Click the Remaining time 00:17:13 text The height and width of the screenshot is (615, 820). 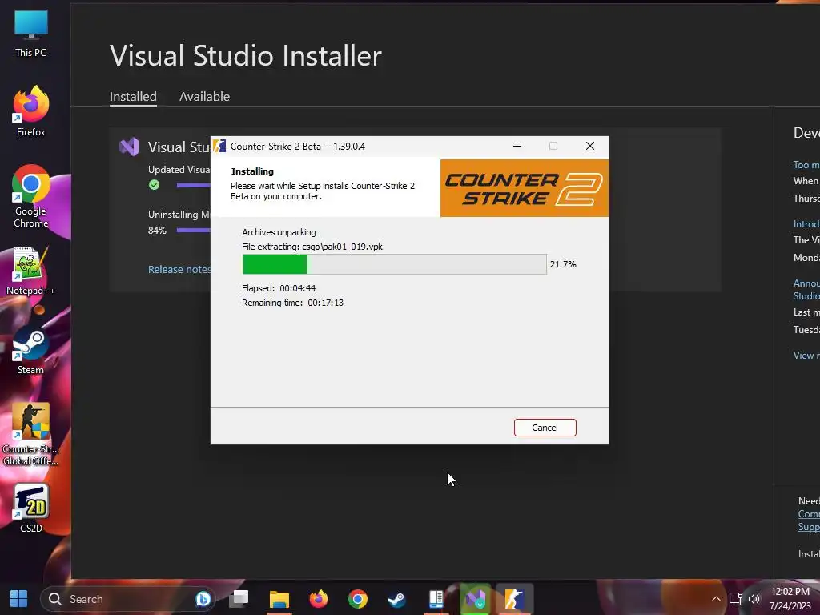(x=293, y=303)
